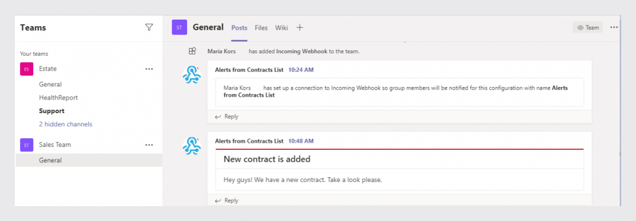Click the General channel title in header
The width and height of the screenshot is (636, 221).
coord(208,27)
